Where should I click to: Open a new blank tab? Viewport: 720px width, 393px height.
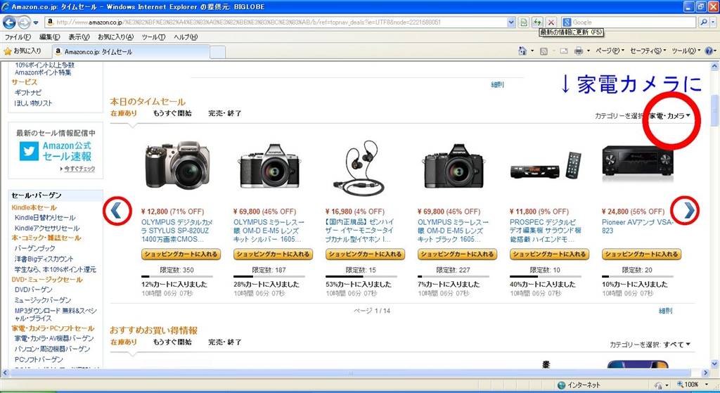[218, 52]
